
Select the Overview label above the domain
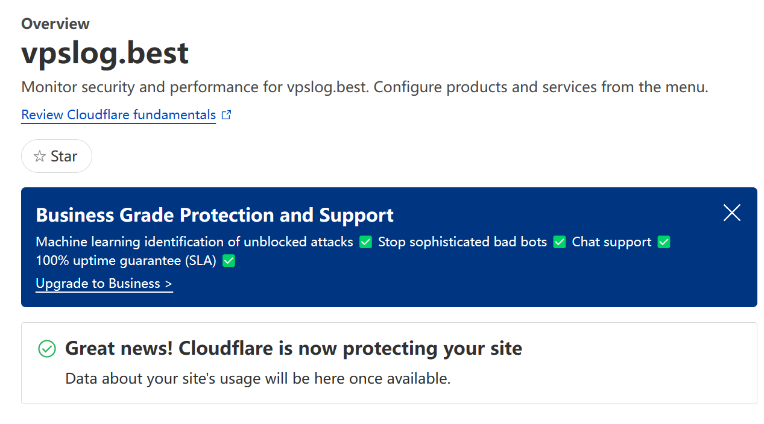click(x=55, y=24)
